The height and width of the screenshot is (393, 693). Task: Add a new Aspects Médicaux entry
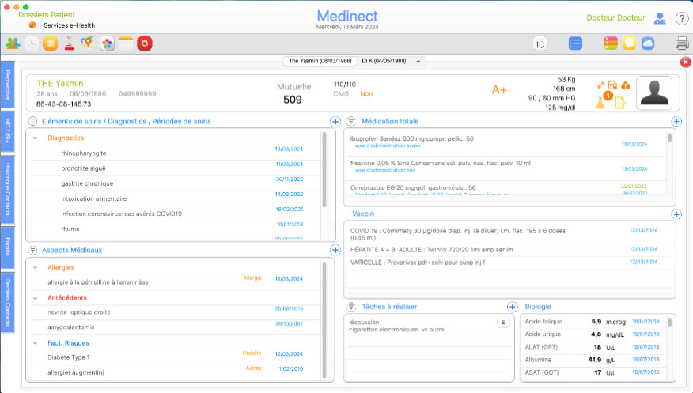click(335, 251)
